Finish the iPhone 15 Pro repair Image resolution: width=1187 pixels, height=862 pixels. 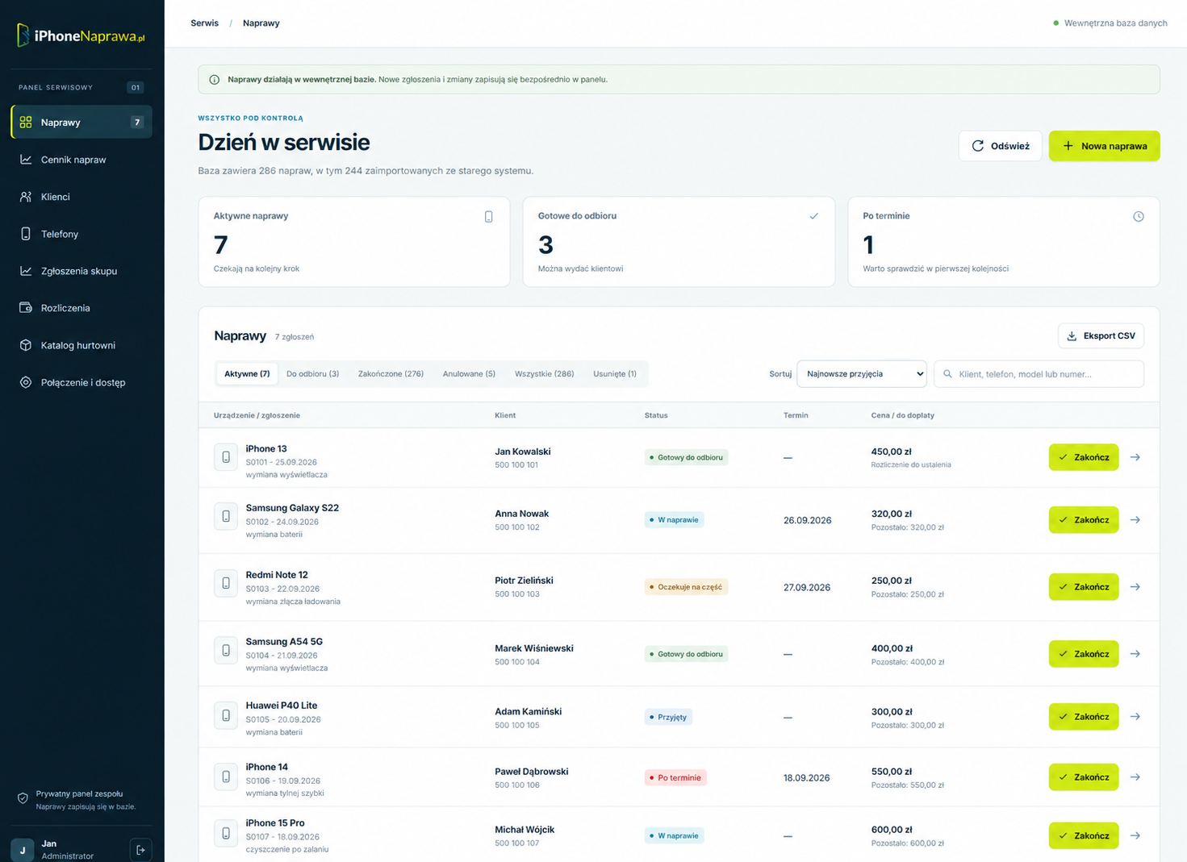[x=1083, y=836]
